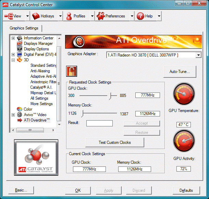Click the 47 °C temperature readout
The height and width of the screenshot is (199, 209).
(184, 125)
